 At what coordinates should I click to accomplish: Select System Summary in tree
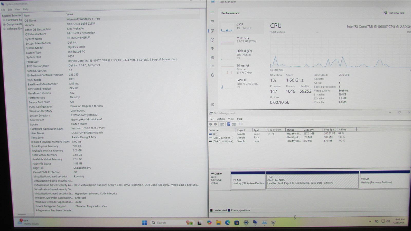pyautogui.click(x=12, y=15)
